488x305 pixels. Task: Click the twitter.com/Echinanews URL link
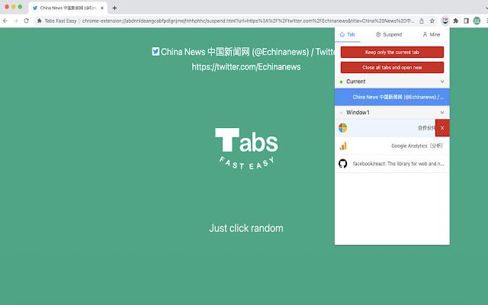coord(246,67)
